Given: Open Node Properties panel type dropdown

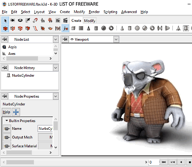Looking at the screenshot, I should coord(55,96).
